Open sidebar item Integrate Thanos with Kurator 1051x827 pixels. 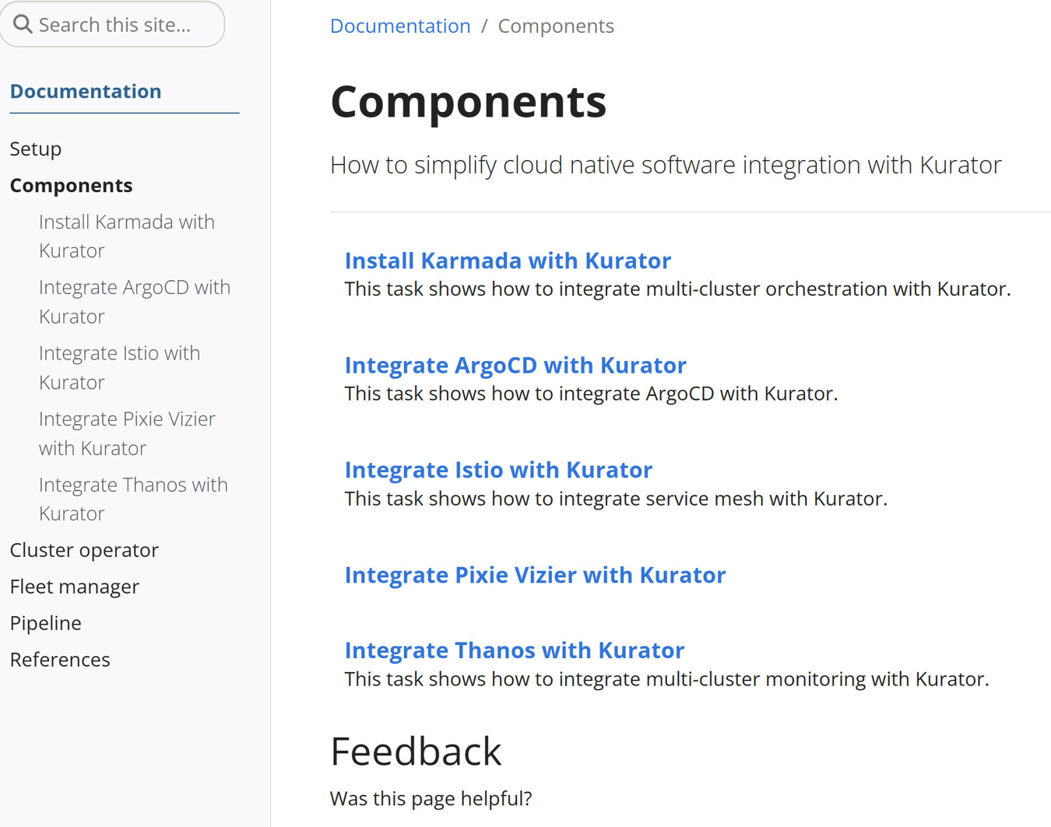(x=133, y=499)
